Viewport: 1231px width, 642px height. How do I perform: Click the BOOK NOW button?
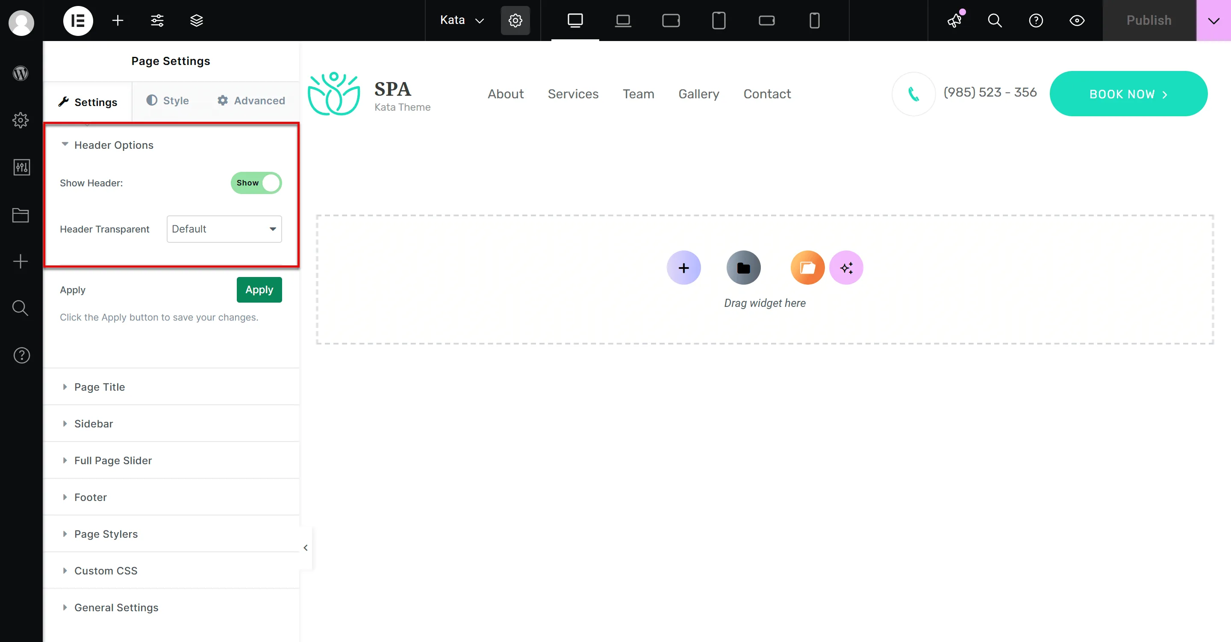coord(1128,94)
